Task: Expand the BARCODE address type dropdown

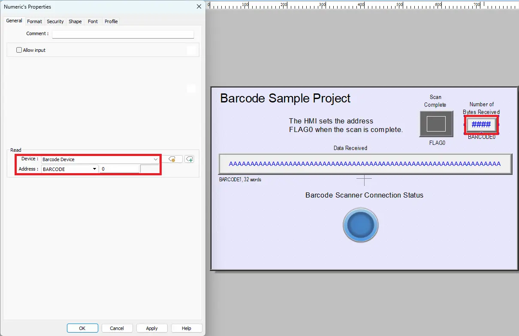Action: (x=94, y=169)
